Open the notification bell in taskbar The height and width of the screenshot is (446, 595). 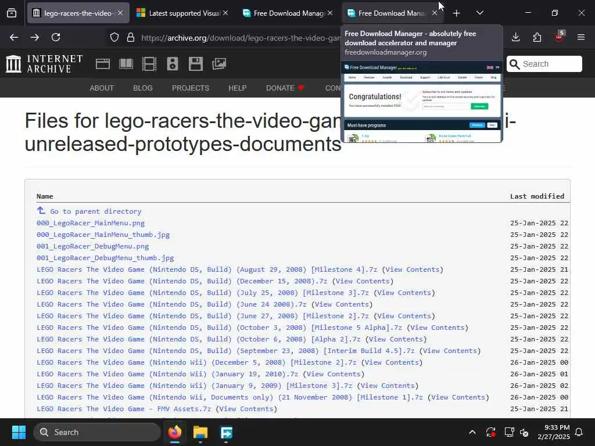(x=579, y=432)
